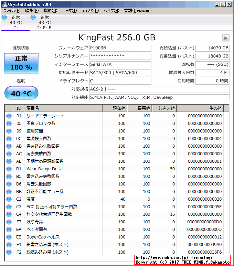Open the ファイル(F) menu
The image size is (234, 266).
click(x=12, y=11)
